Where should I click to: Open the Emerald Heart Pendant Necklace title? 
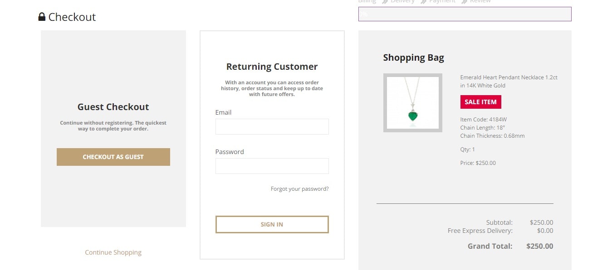509,82
